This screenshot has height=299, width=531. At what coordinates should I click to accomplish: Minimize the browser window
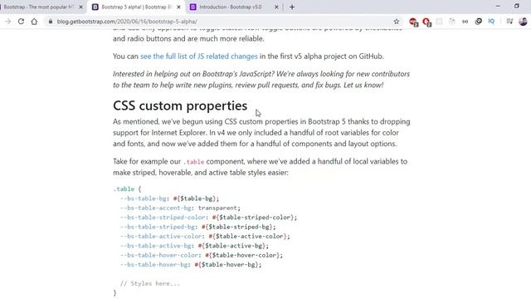tap(498, 6)
